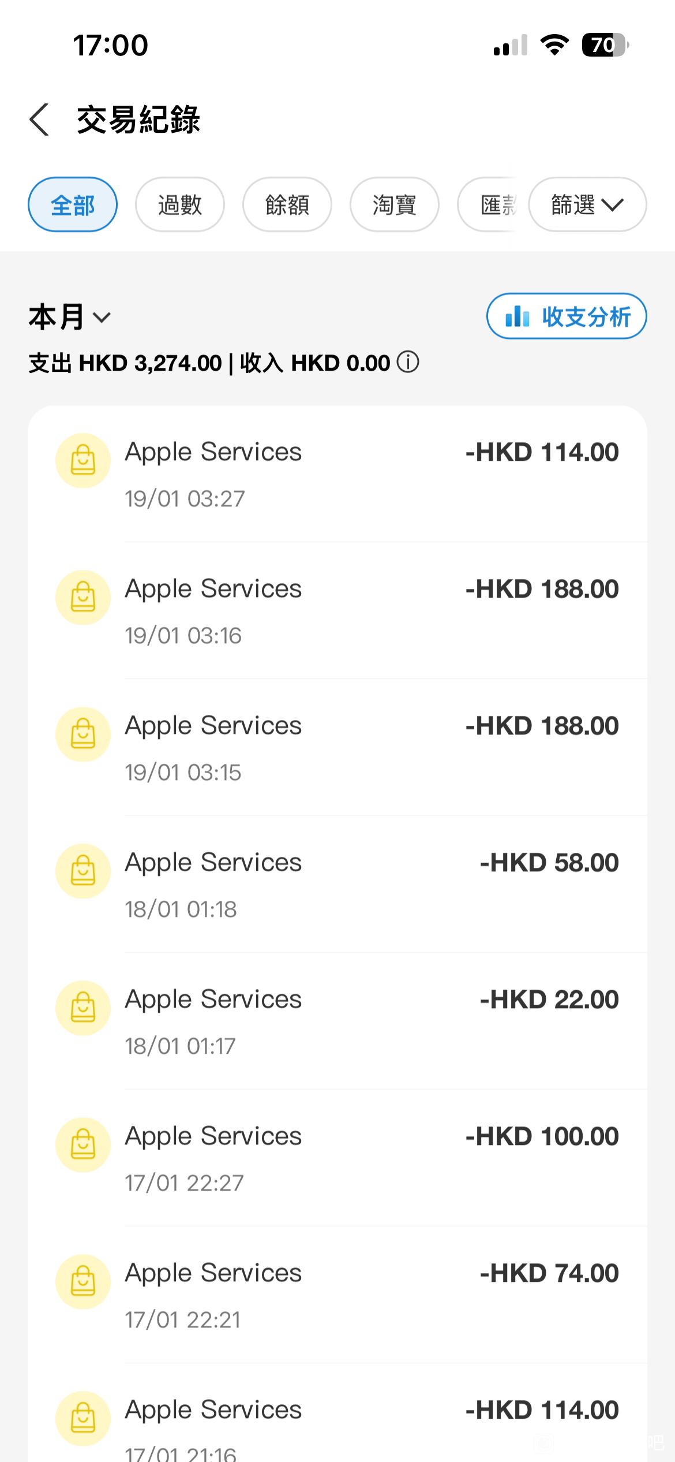Screen dimensions: 675x1462
Task: Tap shopping bag icon for 17/01 22:21 transaction
Action: [x=83, y=1282]
